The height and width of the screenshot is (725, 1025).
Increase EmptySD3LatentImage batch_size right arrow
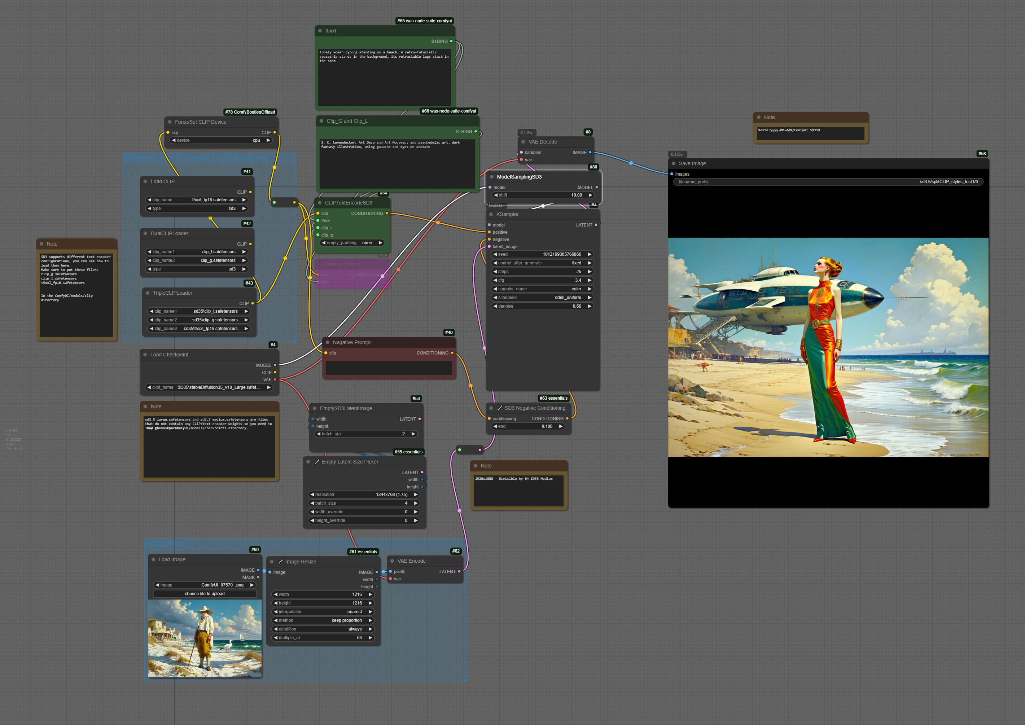coord(413,434)
